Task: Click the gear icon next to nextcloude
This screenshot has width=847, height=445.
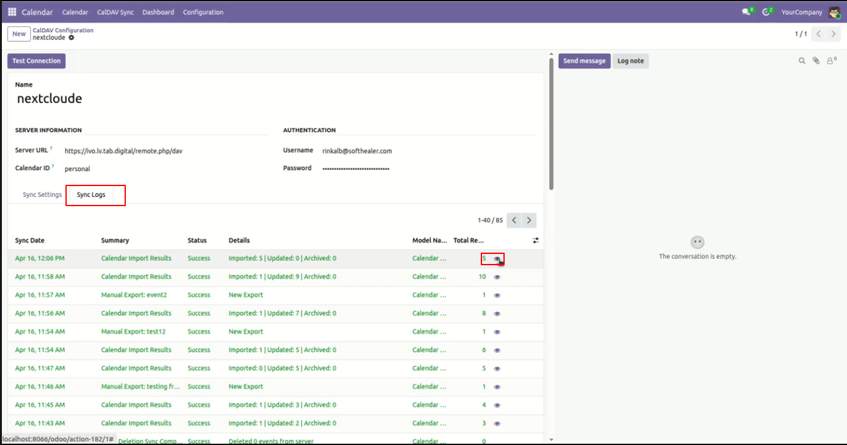Action: point(71,38)
